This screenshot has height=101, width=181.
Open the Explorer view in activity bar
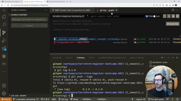pos(4,17)
